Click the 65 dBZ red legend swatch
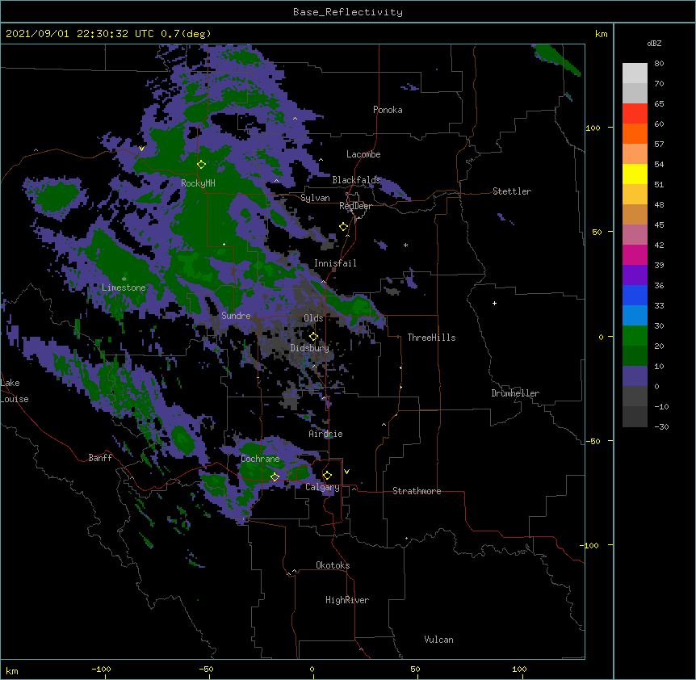Image resolution: width=696 pixels, height=680 pixels. 635,114
